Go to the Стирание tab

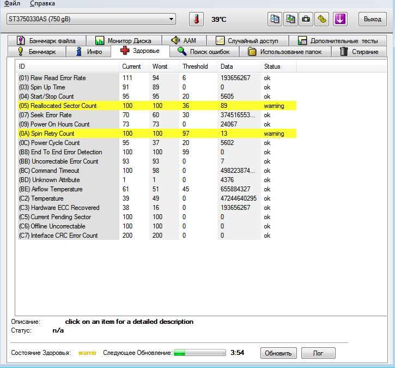click(x=358, y=52)
